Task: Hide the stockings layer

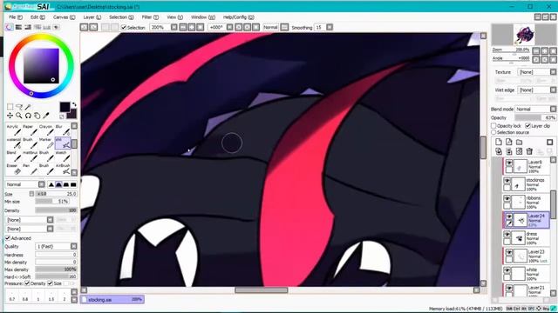Action: 507,181
